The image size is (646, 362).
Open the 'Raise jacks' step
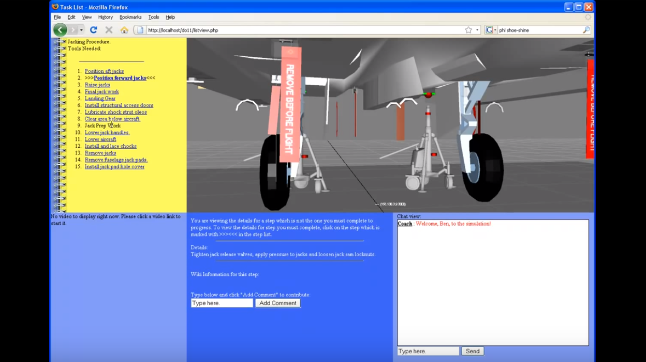(x=97, y=85)
